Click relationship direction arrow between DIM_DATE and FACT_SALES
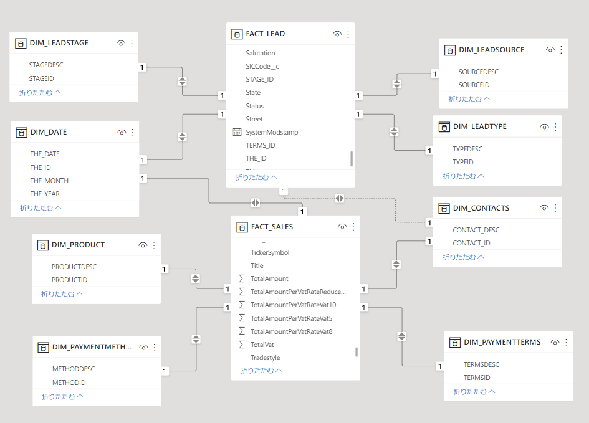The height and width of the screenshot is (423, 589). tap(256, 202)
